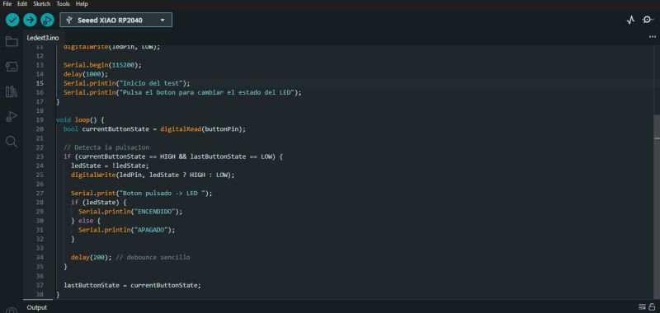Click on the delay(1000) line
This screenshot has height=313, width=660.
[86, 74]
